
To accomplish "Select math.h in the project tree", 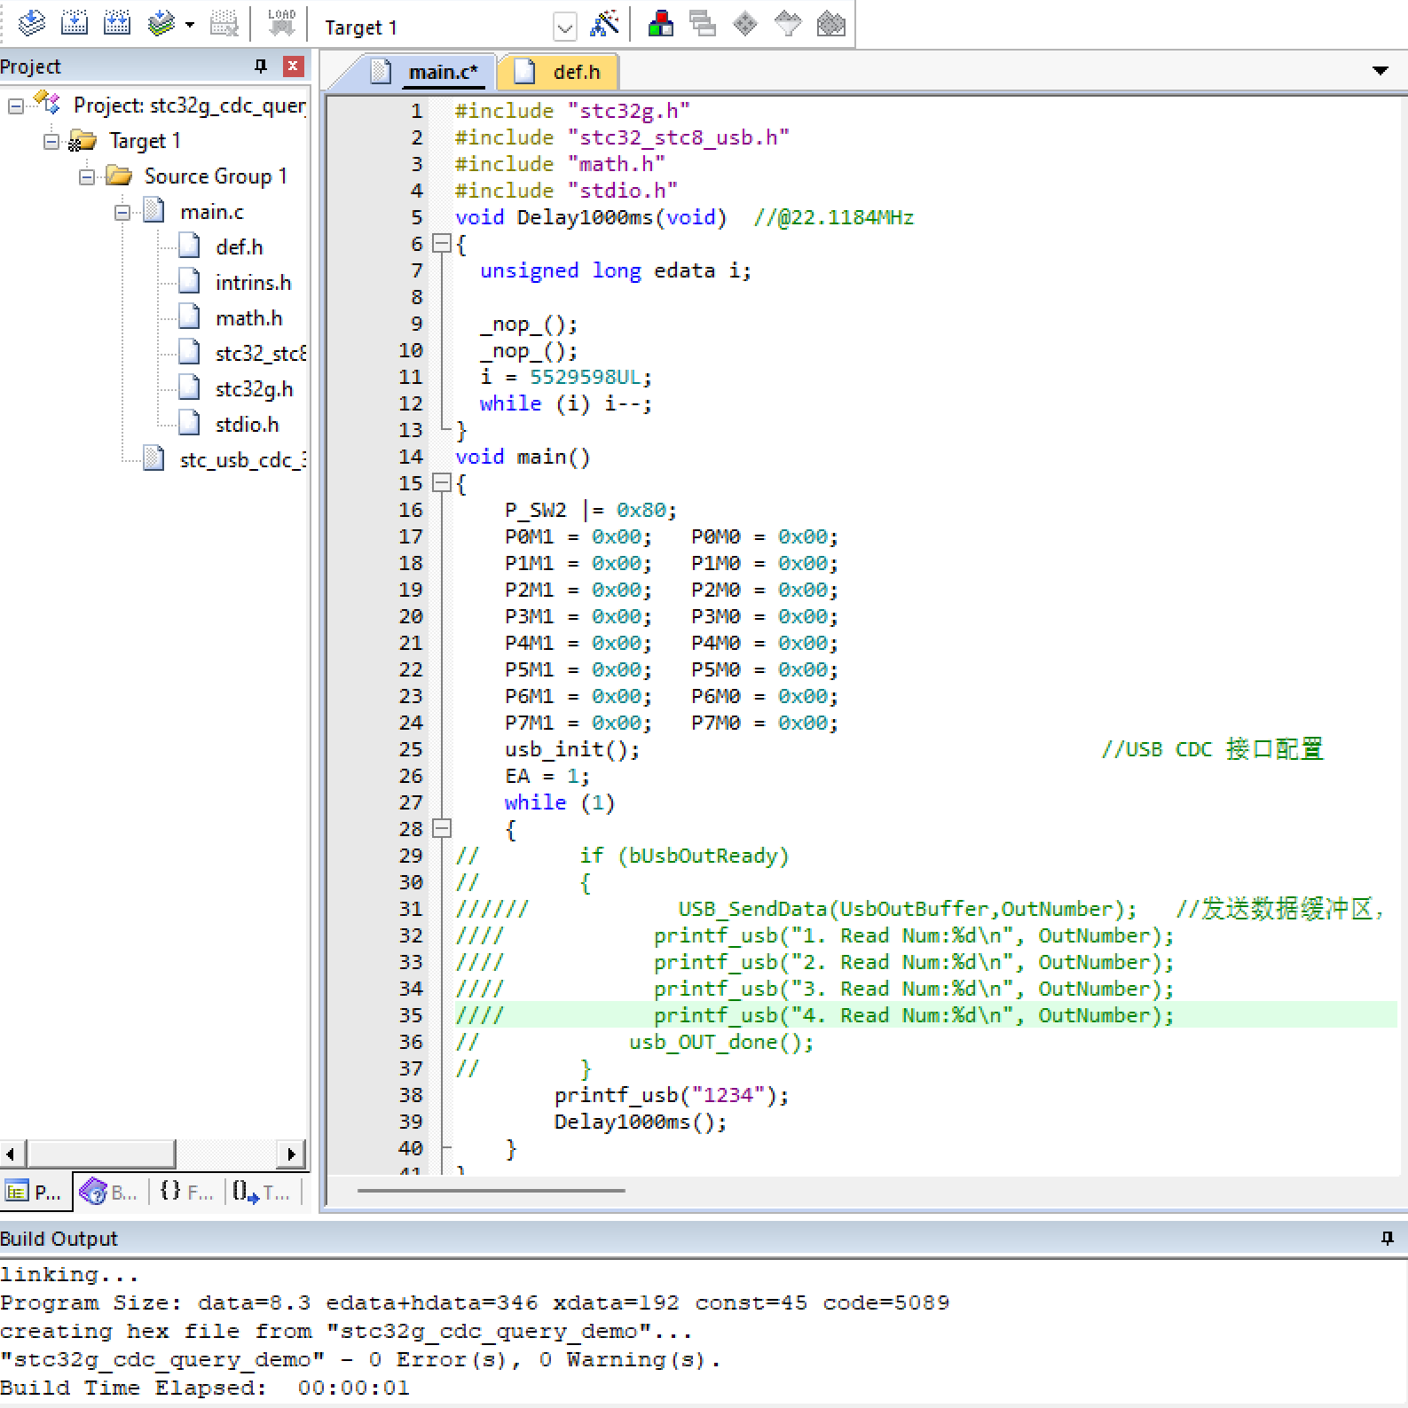I will click(x=248, y=318).
